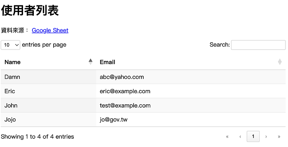
Task: Select the Eric row name cell
Action: 49,91
